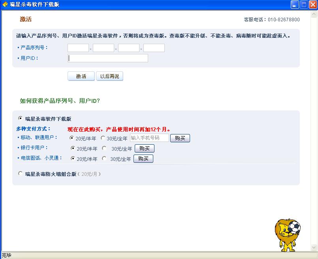Select 20元/半年 for 电信固话、小灵通
The width and height of the screenshot is (318, 259).
(73, 158)
